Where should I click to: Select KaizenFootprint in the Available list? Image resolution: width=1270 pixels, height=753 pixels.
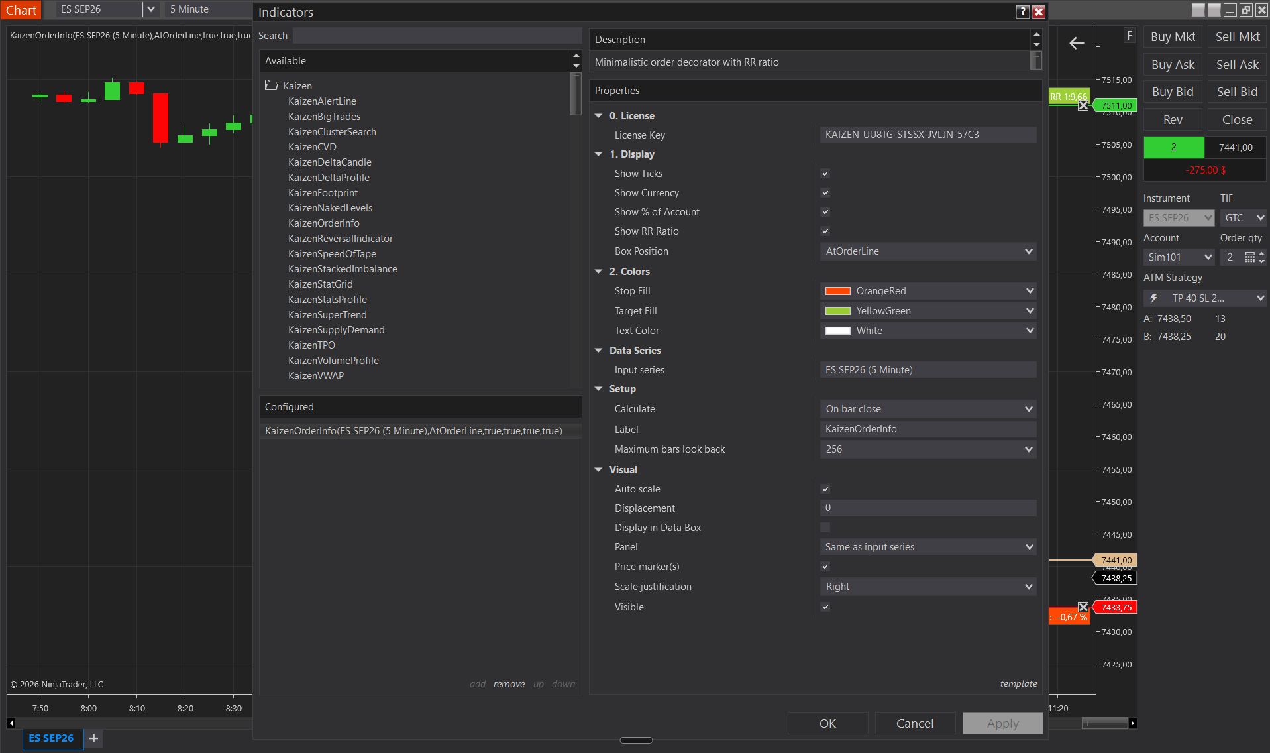click(323, 193)
